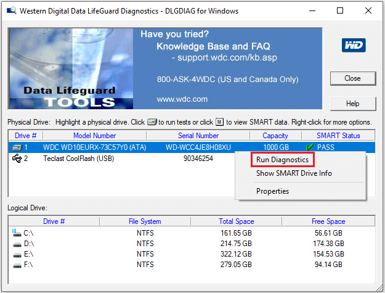Select Show SMART Drive Info menu entry
This screenshot has height=293, width=385.
coord(294,173)
